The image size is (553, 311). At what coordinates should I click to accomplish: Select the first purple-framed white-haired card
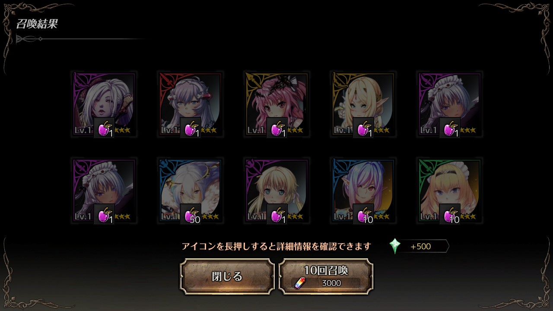[x=104, y=105]
